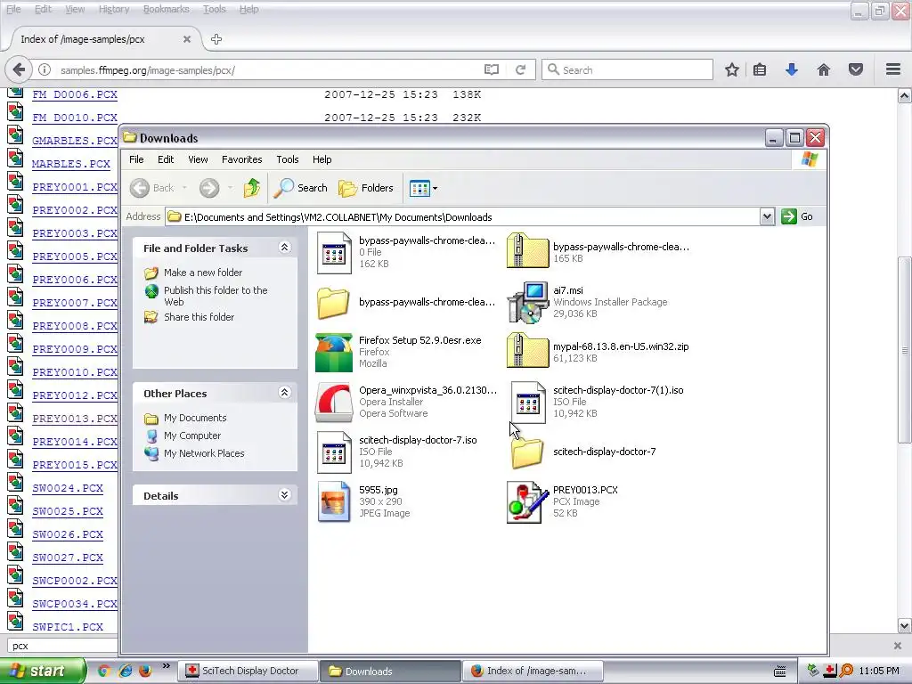Select the ai7.msi installer icon
This screenshot has width=912, height=684.
click(x=527, y=302)
